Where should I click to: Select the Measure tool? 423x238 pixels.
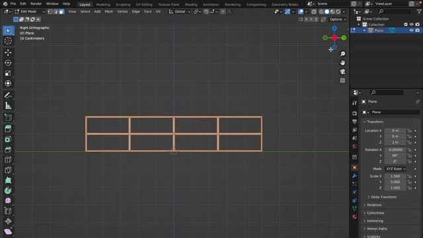[x=8, y=106]
